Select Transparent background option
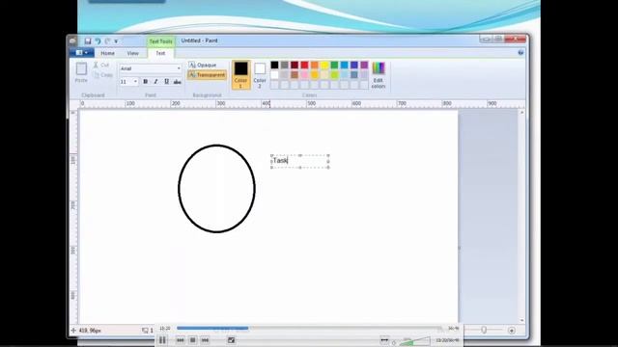This screenshot has height=347, width=618. click(x=208, y=75)
